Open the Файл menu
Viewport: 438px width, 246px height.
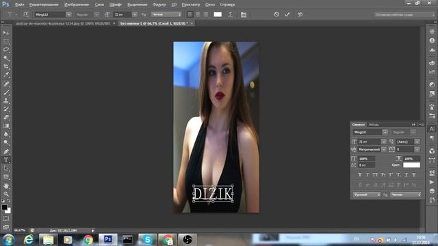pyautogui.click(x=19, y=5)
